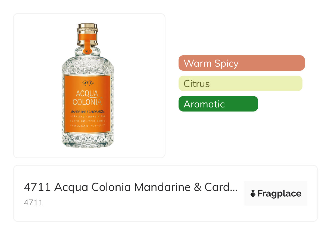Screen dimensions: 331x235
Task: Select the Aromatic accord bar
Action: [218, 104]
